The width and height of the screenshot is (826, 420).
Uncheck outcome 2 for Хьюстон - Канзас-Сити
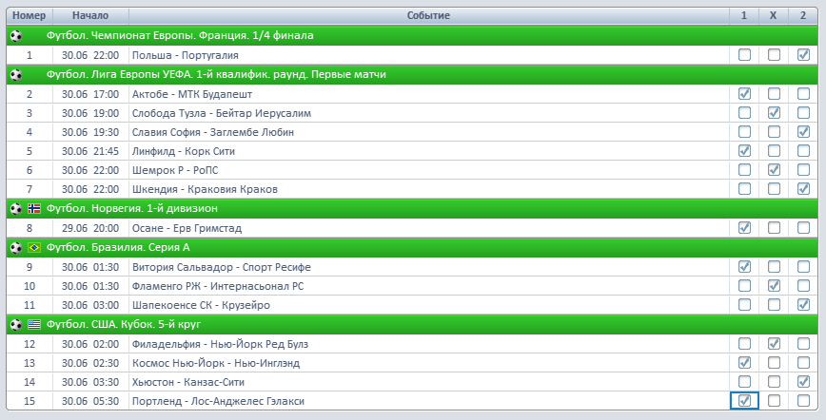click(x=803, y=381)
